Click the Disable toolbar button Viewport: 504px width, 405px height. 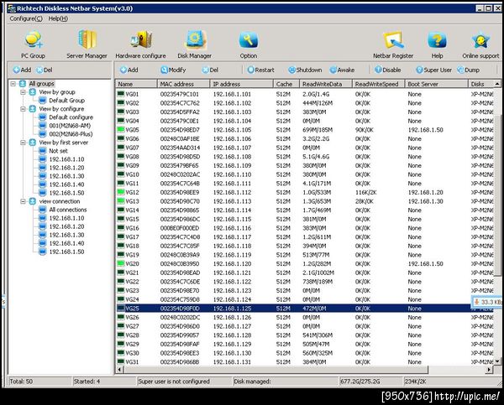pos(388,70)
